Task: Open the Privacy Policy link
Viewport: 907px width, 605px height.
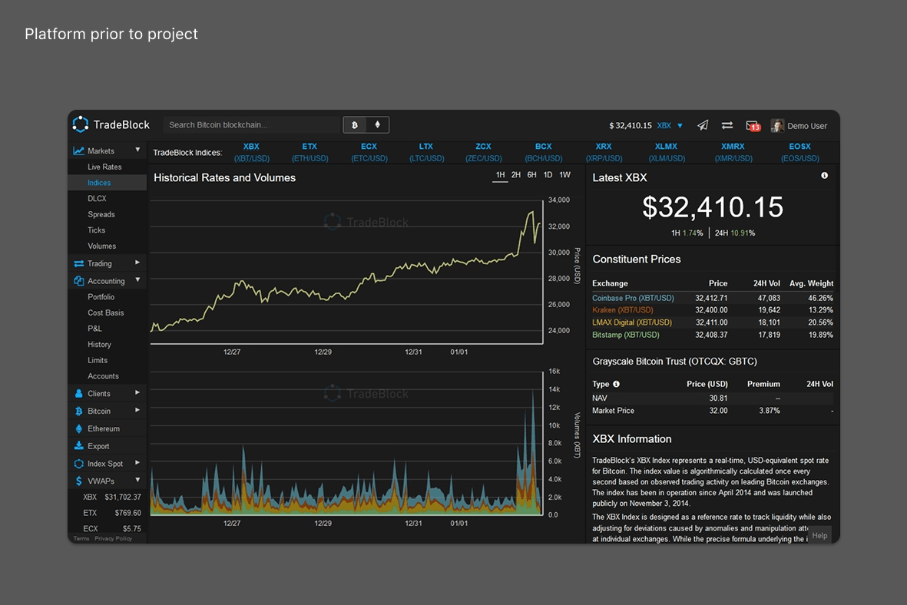Action: pyautogui.click(x=114, y=538)
